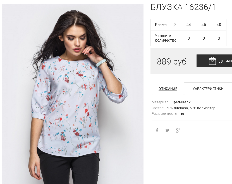232x184 pixels.
Task: Share the blouse on Facebook
Action: 157,130
